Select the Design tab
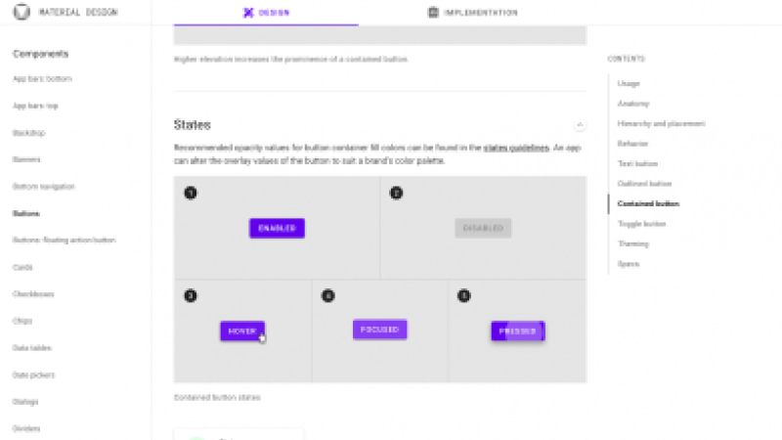This screenshot has height=440, width=782. point(266,13)
